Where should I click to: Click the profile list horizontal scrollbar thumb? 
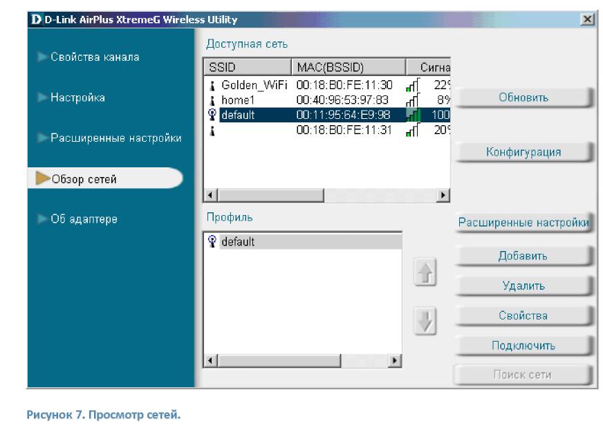point(279,361)
